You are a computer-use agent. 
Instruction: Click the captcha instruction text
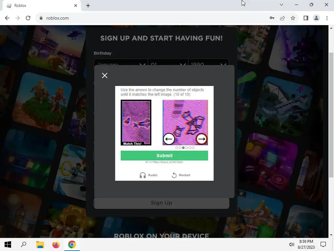162,92
